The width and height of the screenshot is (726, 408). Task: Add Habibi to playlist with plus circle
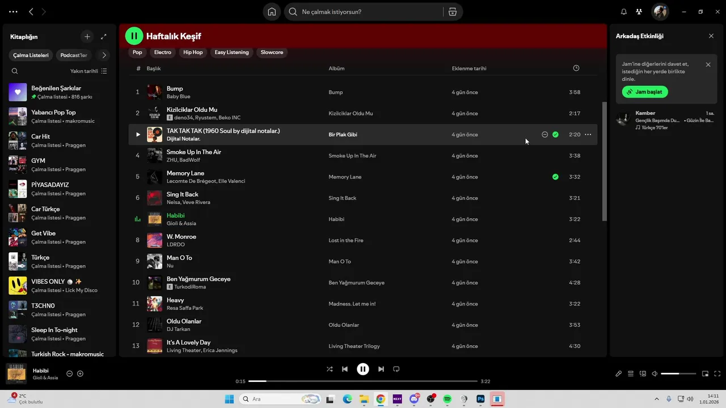(80, 374)
